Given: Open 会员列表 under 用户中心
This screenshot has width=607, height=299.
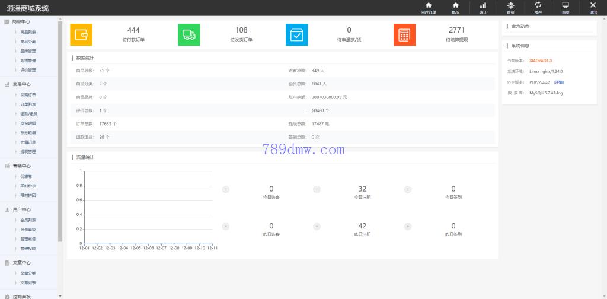Looking at the screenshot, I should (28, 220).
